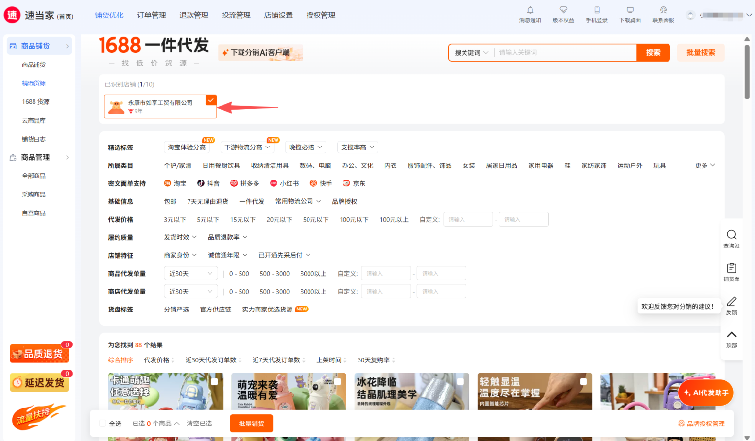
Task: Open the 查询池 magnifier icon
Action: [731, 235]
